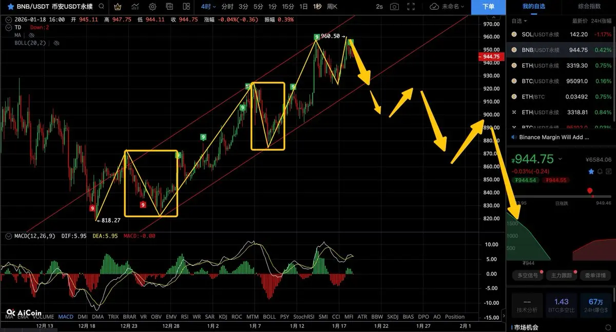Click the 1.43 BTC多空比 card
The height and width of the screenshot is (332, 616).
point(561,305)
